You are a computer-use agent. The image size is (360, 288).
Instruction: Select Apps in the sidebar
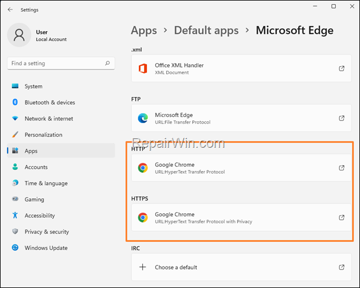click(x=61, y=151)
